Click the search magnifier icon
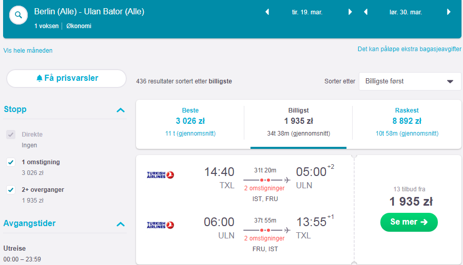 pyautogui.click(x=18, y=15)
